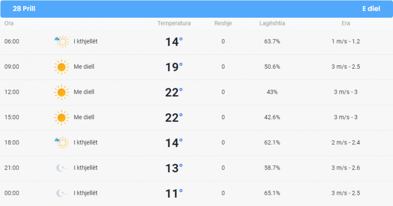Viewport: 393px width, 206px height.
Task: Click the 19° temperature at 09:00
Action: point(174,67)
